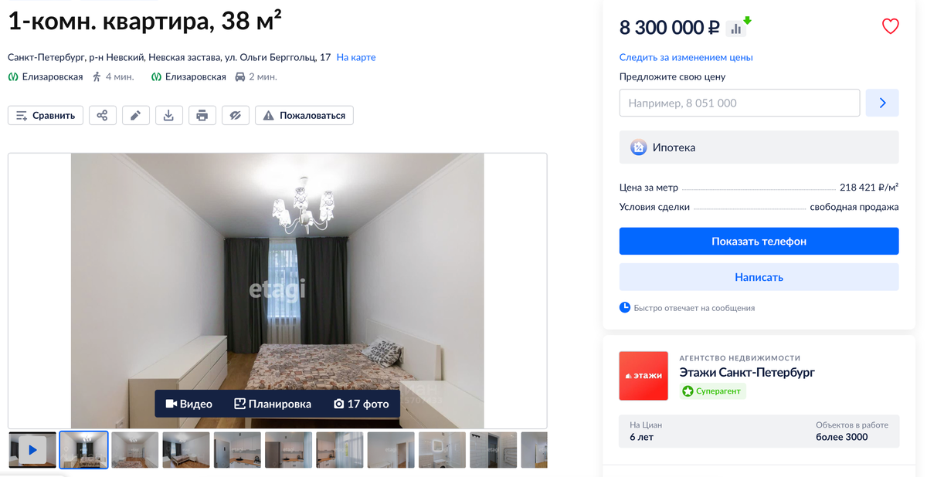This screenshot has width=927, height=477.
Task: Click the Написать message button
Action: (x=759, y=277)
